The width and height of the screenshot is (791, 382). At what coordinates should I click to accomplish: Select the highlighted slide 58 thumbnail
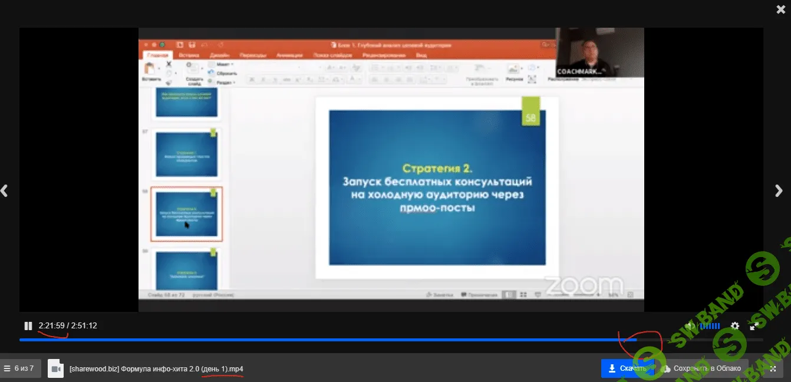[186, 214]
